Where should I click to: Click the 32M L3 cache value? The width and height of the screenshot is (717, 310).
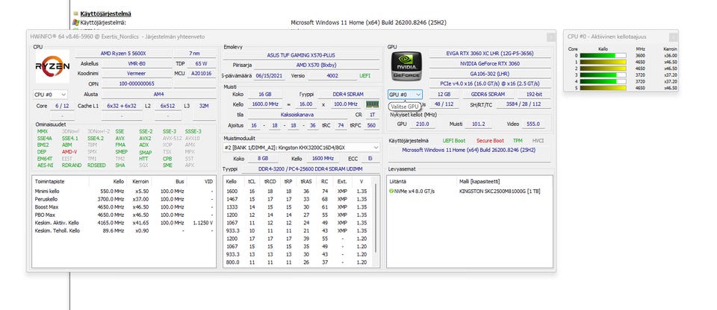click(x=204, y=106)
